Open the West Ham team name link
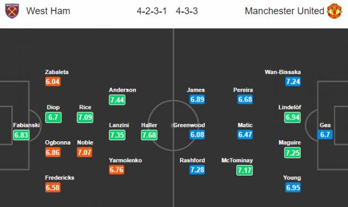Screen dimensions: 348x207 tap(48, 11)
